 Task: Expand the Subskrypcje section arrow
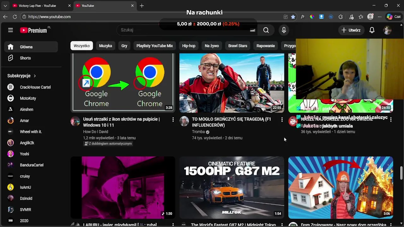(35, 76)
